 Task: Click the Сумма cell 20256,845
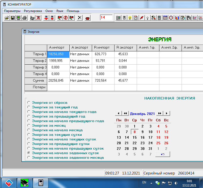pos(58,81)
